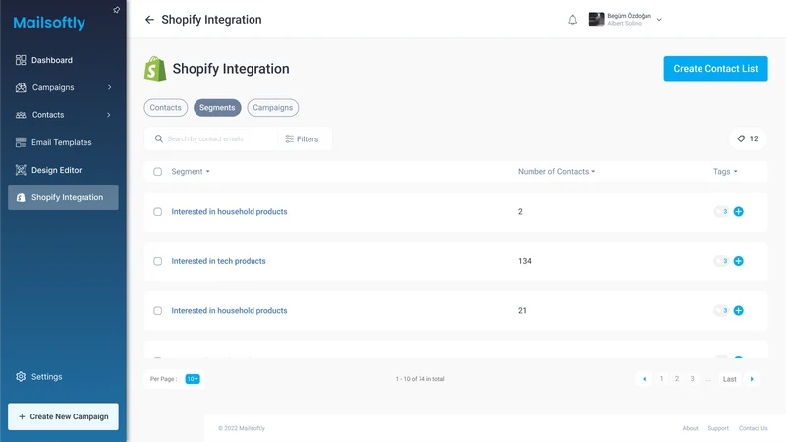
Task: Click tag badge on tech products row
Action: point(721,261)
